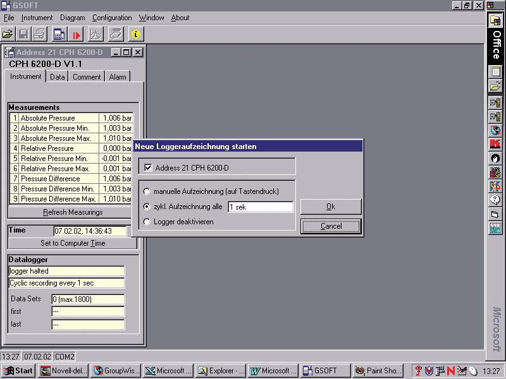Click the Open file toolbar icon
This screenshot has height=379, width=506.
coord(8,34)
